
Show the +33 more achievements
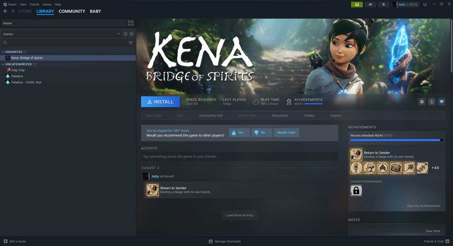[x=435, y=168]
